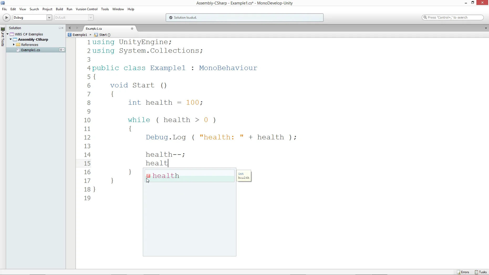Place cursor on line 8 number 100
Viewport: 489px width, 275px height.
tap(193, 103)
